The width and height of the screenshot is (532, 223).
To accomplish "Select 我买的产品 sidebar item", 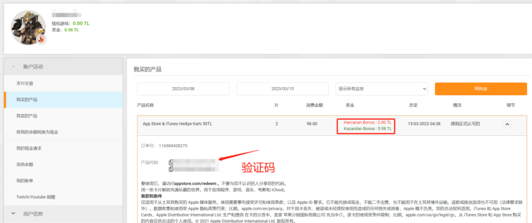I will pos(63,100).
